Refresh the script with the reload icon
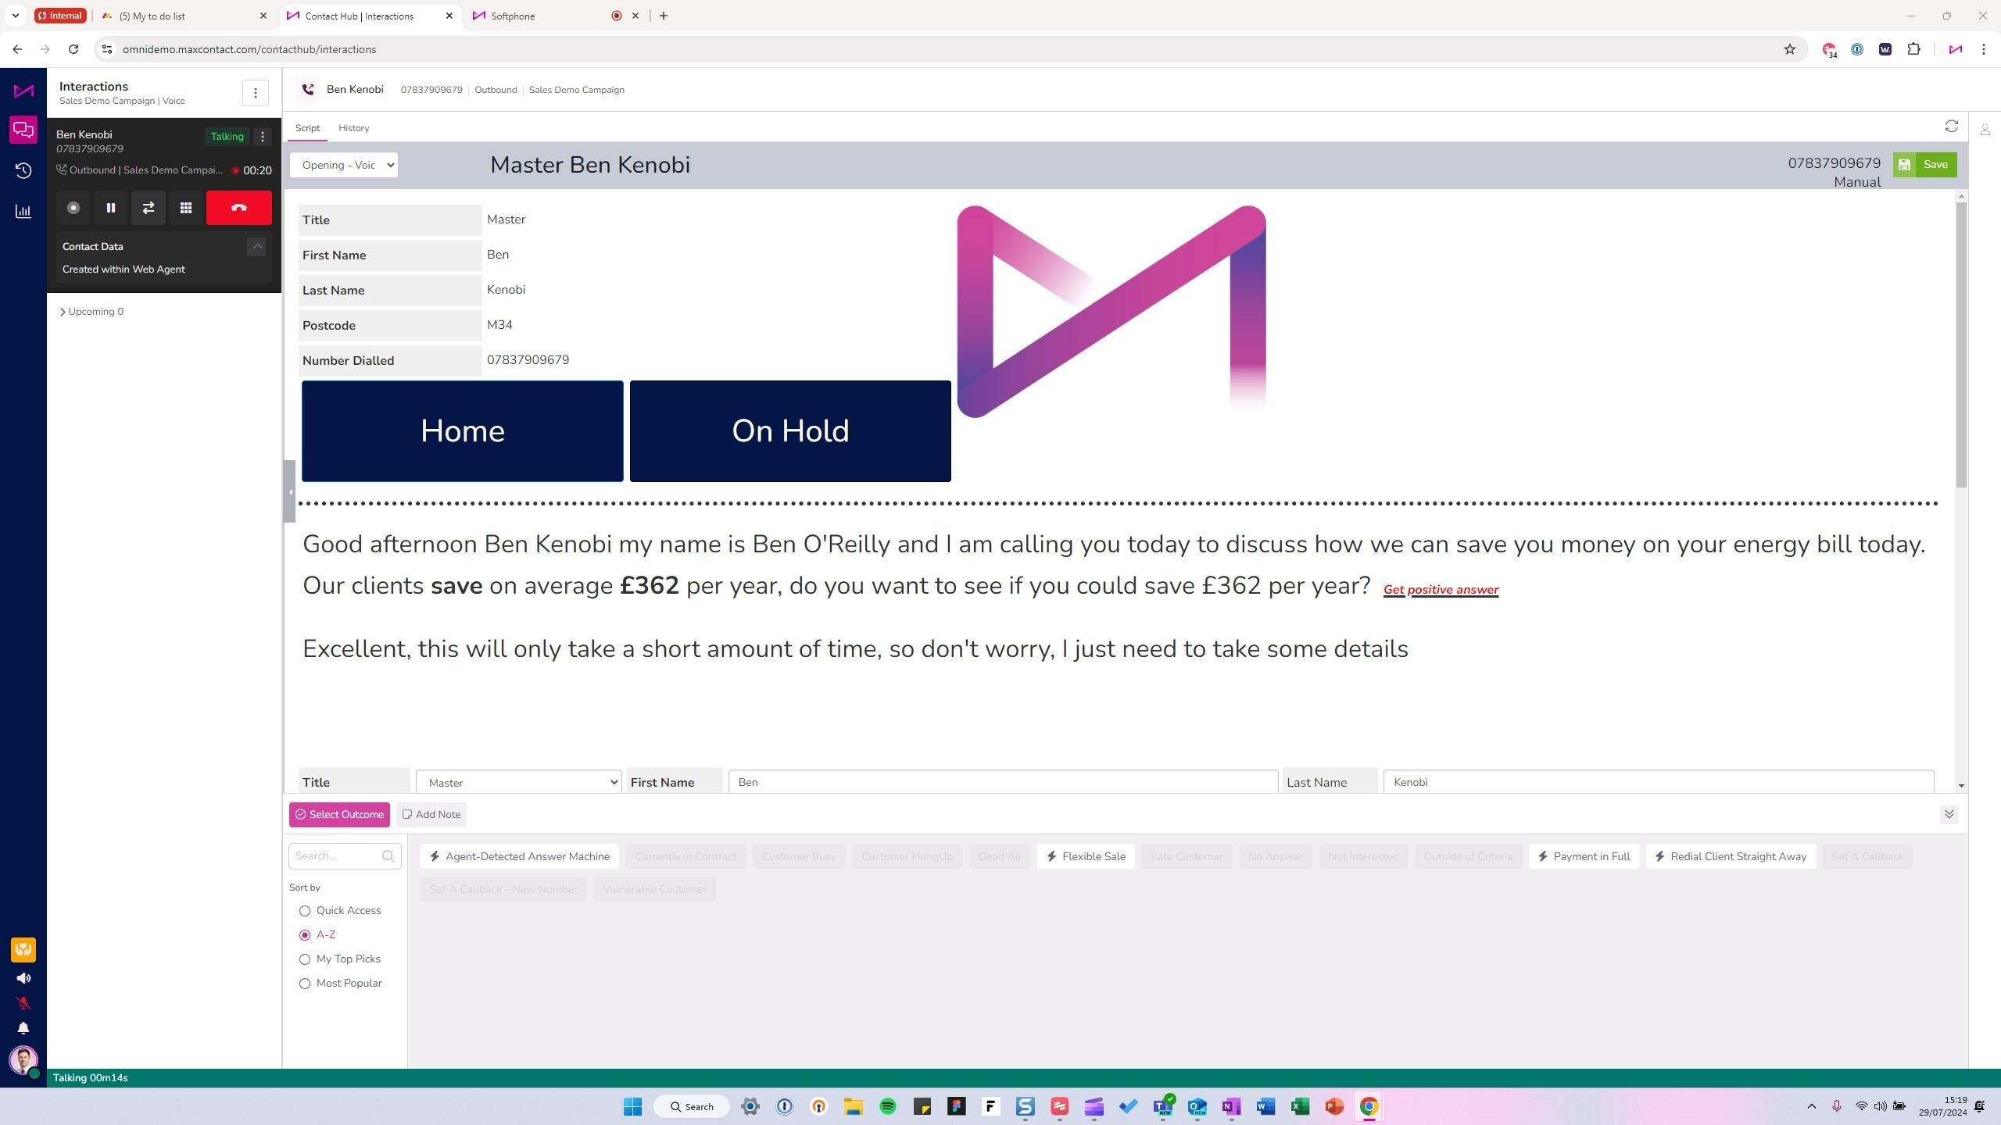 click(1951, 127)
